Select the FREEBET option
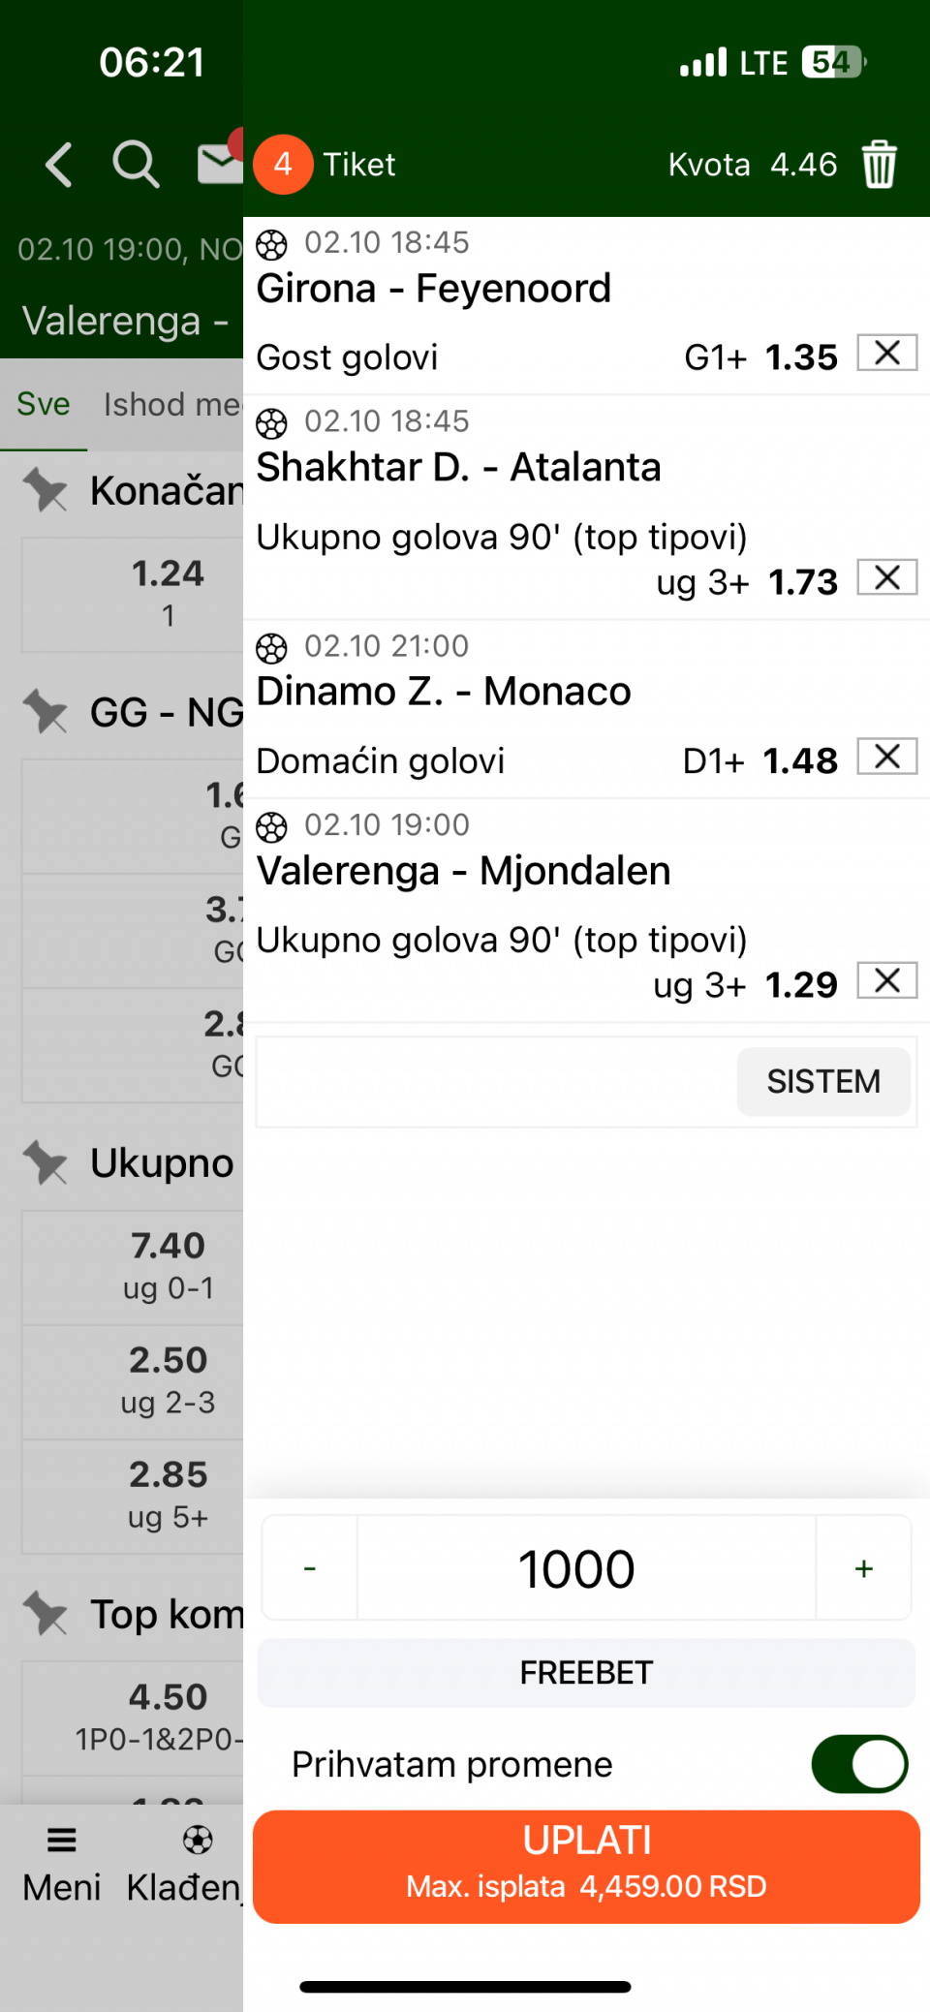 (586, 1672)
